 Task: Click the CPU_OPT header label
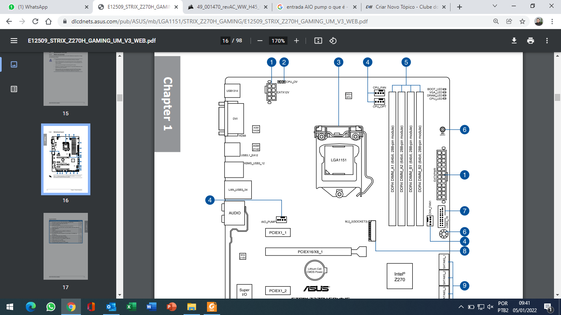pyautogui.click(x=379, y=106)
